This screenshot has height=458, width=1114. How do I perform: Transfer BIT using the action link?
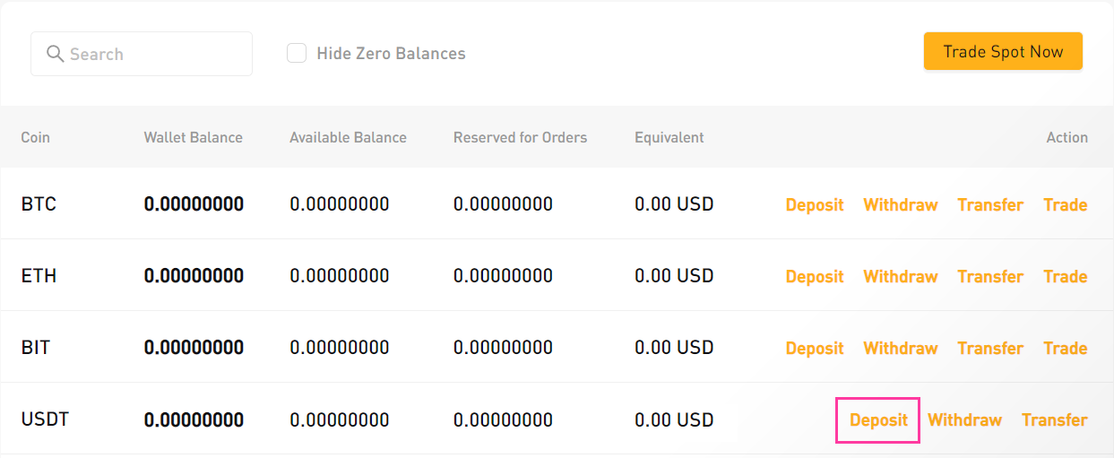[989, 349]
